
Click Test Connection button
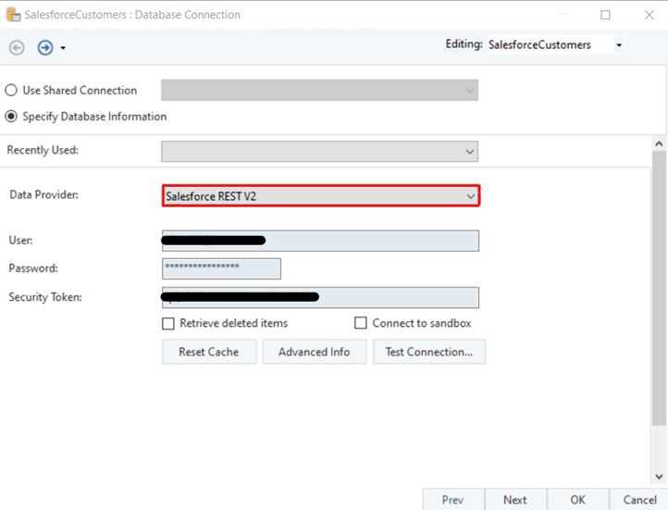(x=429, y=352)
